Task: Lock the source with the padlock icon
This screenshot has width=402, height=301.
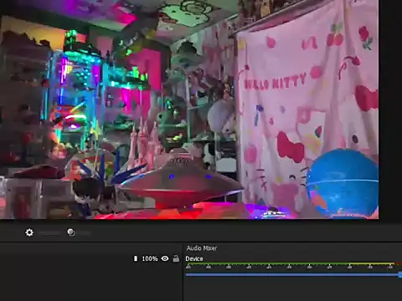Action: pyautogui.click(x=176, y=258)
